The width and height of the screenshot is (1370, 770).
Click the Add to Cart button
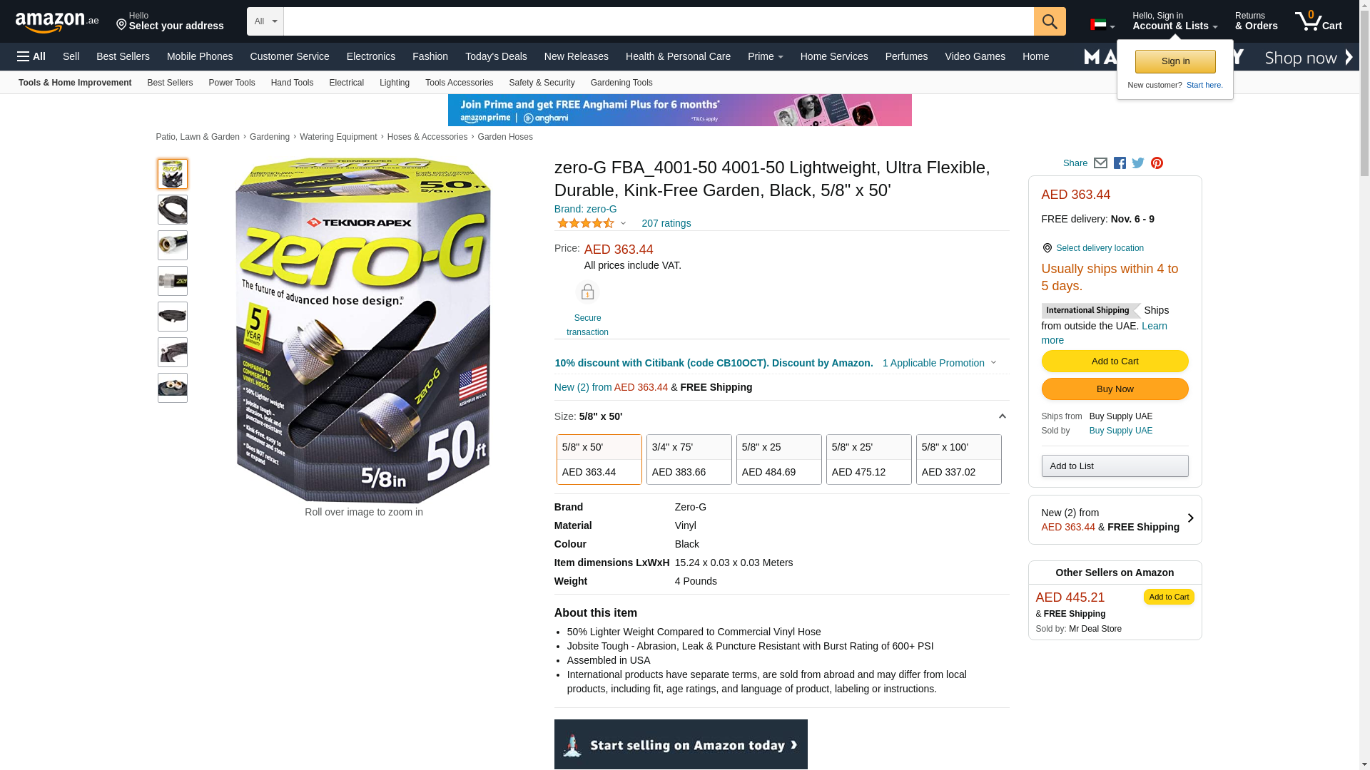point(1115,361)
